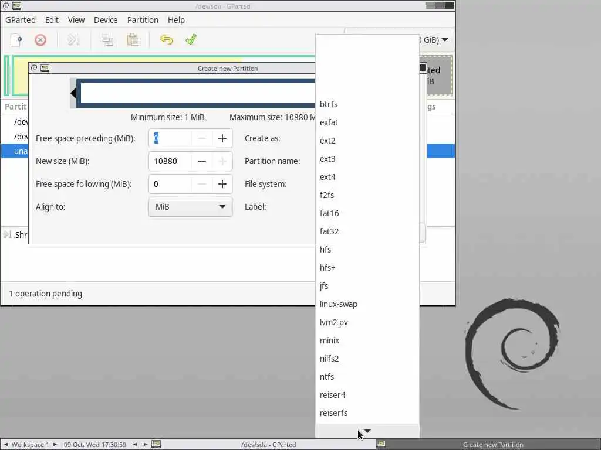The image size is (601, 450).
Task: Click the Workspace 1 label in the panel
Action: (31, 445)
